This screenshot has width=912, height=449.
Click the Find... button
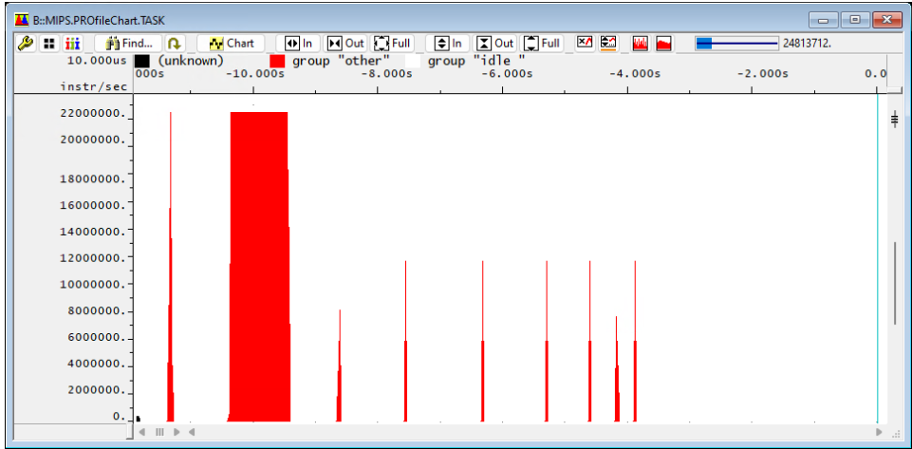pos(128,44)
